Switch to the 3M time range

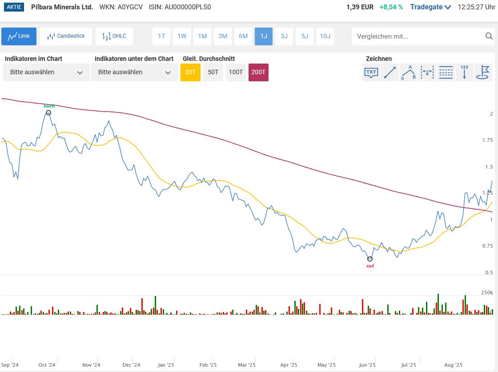point(223,36)
